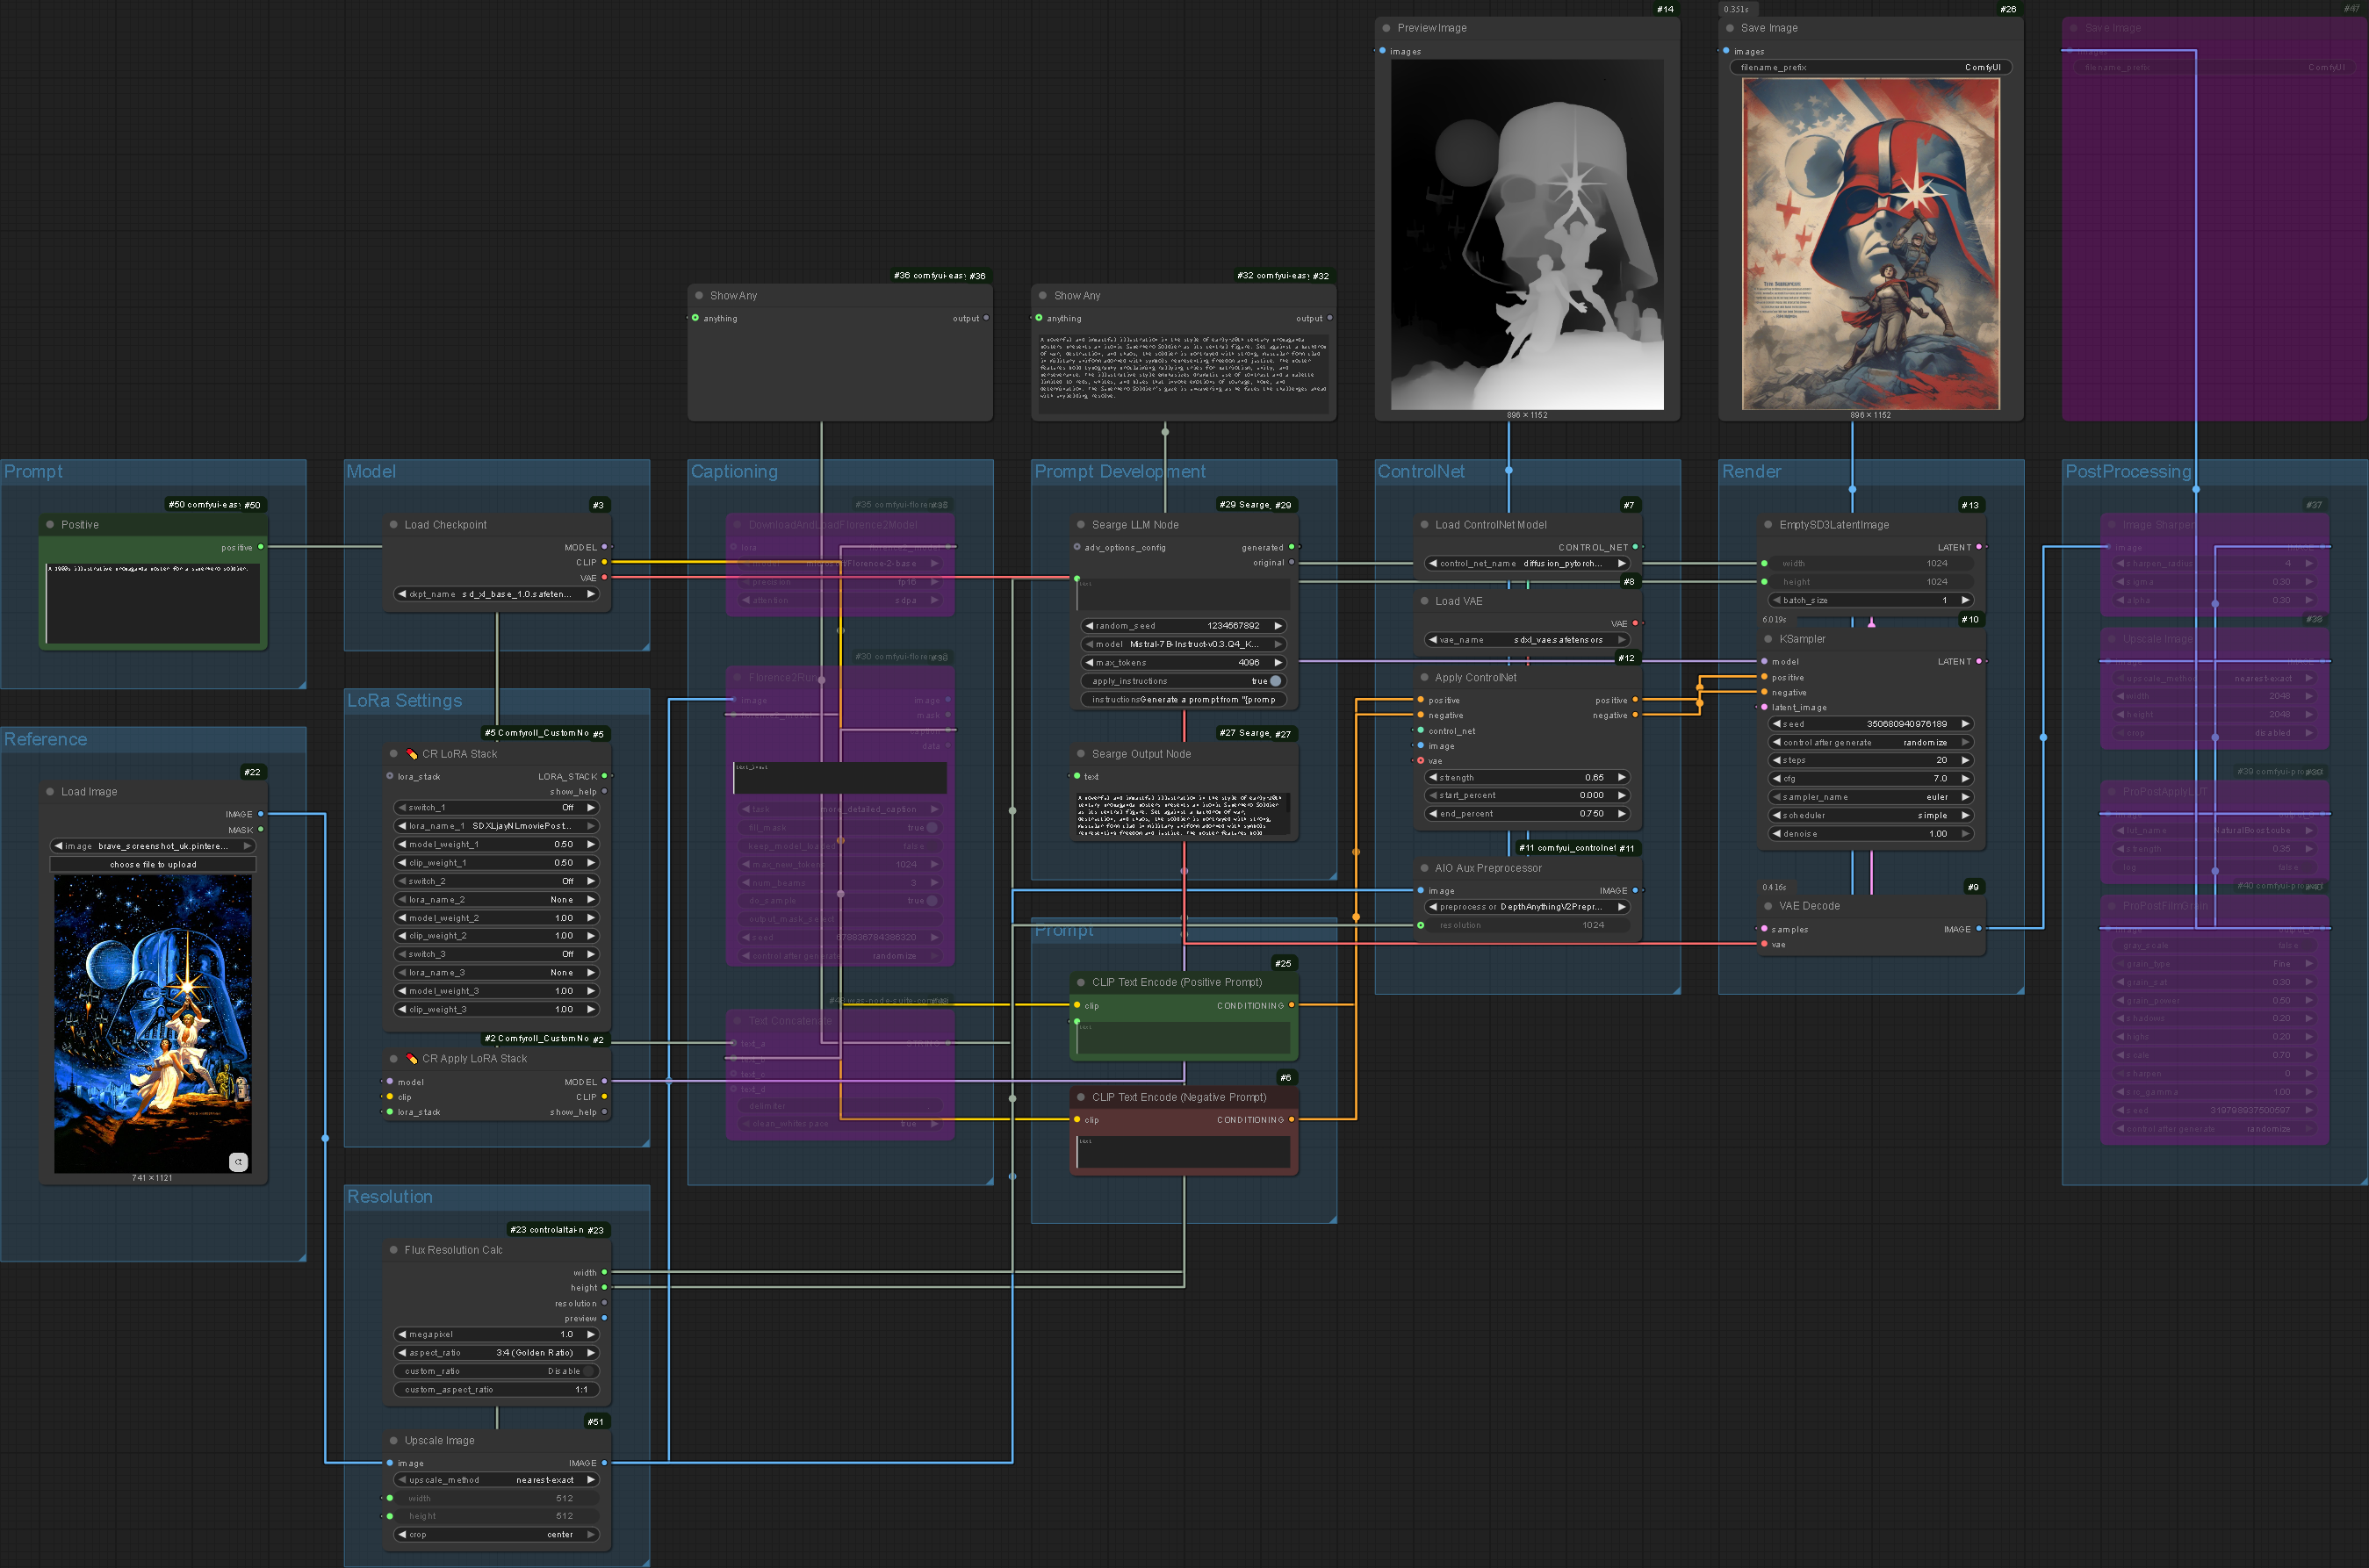Open the ckpt_name dropdown in Load Checkpoint
This screenshot has width=2369, height=1568.
coord(497,594)
